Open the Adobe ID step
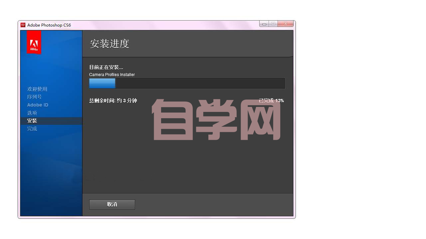The height and width of the screenshot is (239, 426). click(x=38, y=105)
